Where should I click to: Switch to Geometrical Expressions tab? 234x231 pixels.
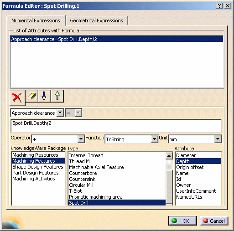click(97, 21)
